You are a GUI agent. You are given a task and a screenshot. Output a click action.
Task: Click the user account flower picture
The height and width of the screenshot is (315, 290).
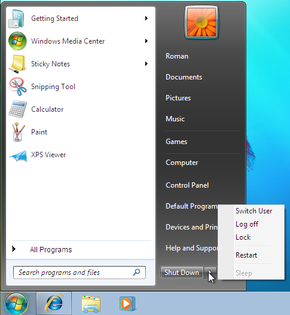pos(202,22)
